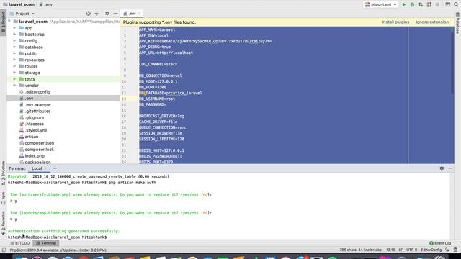This screenshot has height=259, width=461.
Task: Open Terminal panel settings gear
Action: point(442,168)
